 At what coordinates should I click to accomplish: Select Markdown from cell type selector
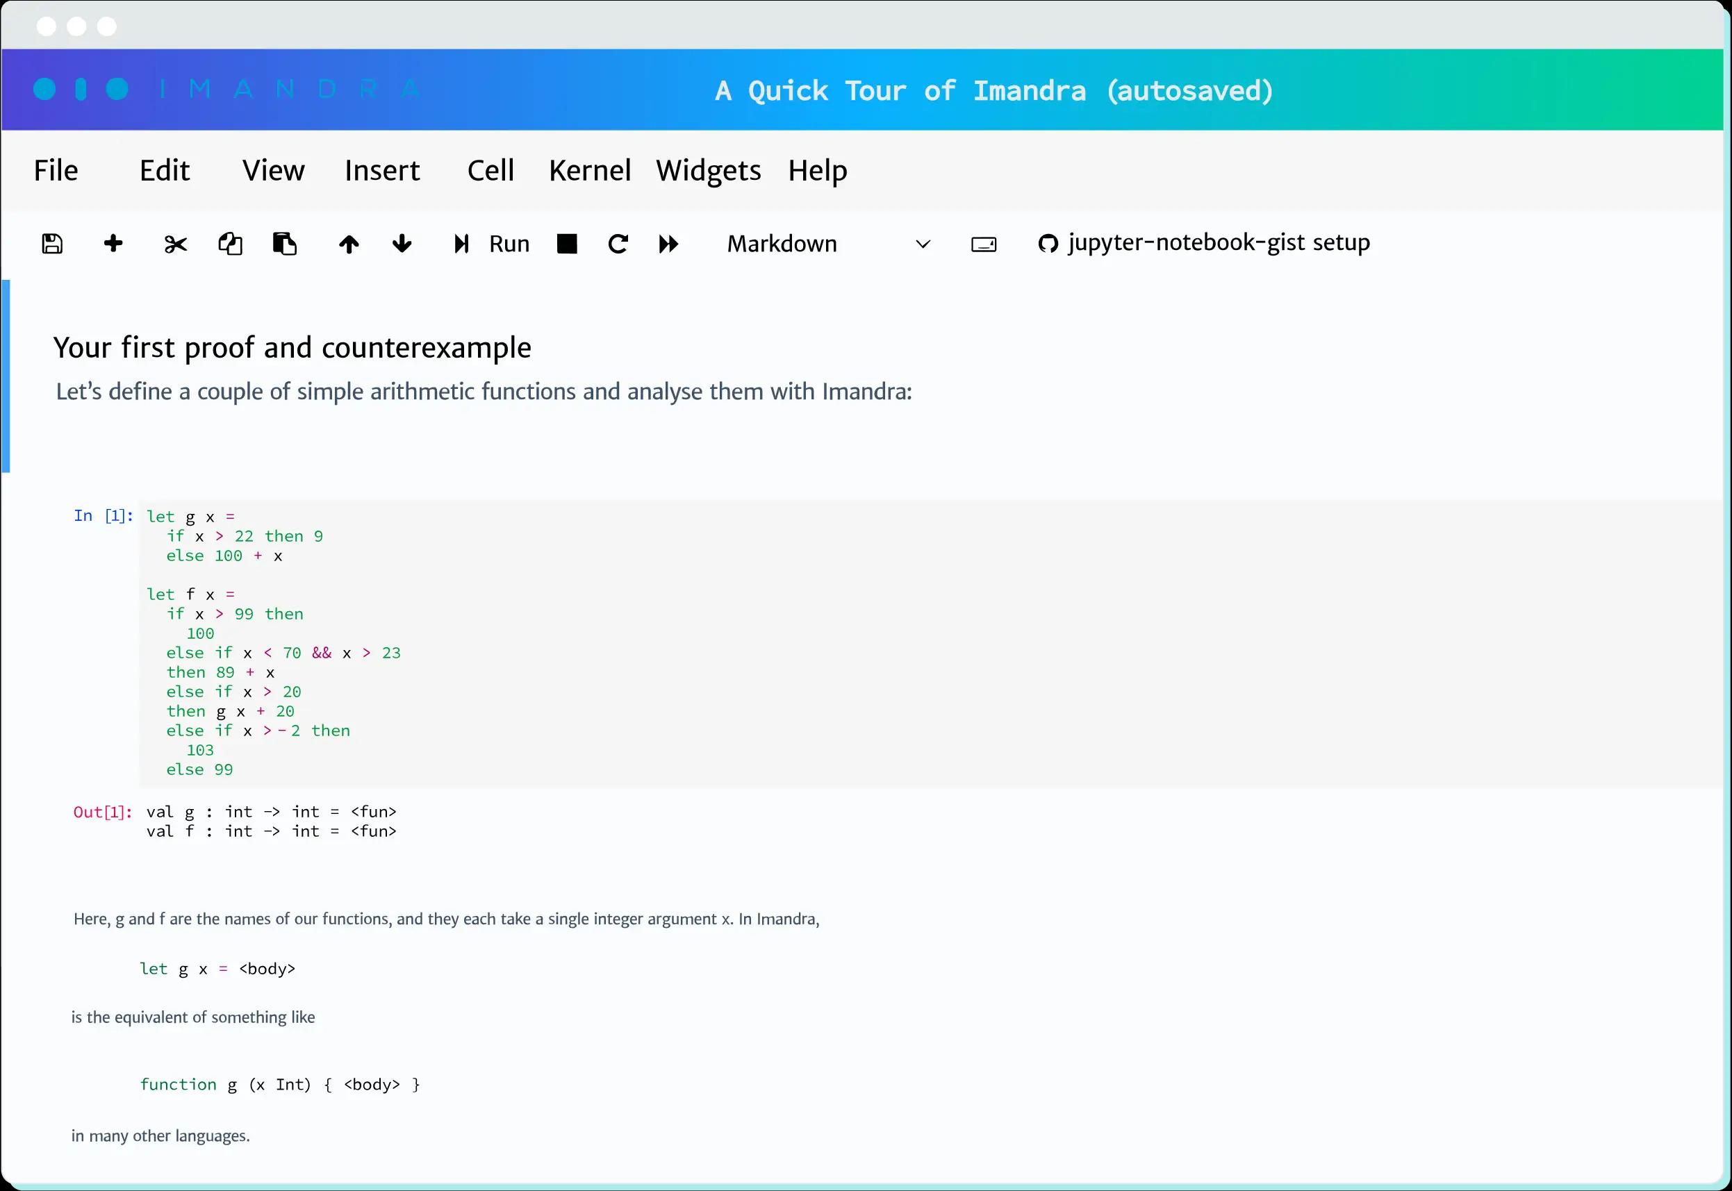click(x=782, y=243)
